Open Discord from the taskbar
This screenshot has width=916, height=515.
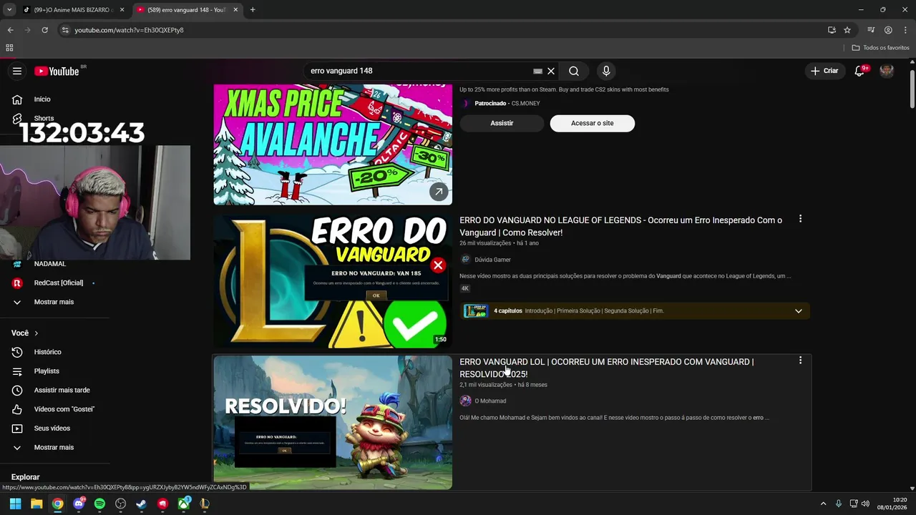(x=79, y=504)
